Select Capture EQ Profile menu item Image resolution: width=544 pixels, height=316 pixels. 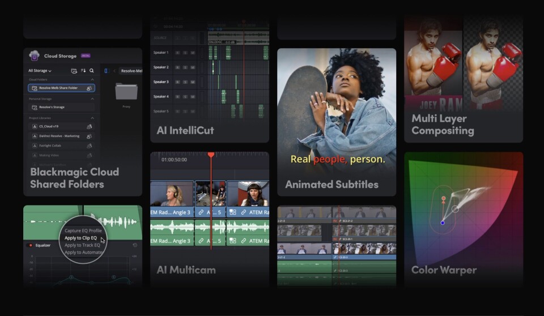pyautogui.click(x=83, y=230)
